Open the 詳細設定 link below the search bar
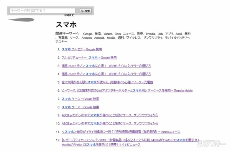Viewport: 230px width, 151px height. (x=69, y=15)
